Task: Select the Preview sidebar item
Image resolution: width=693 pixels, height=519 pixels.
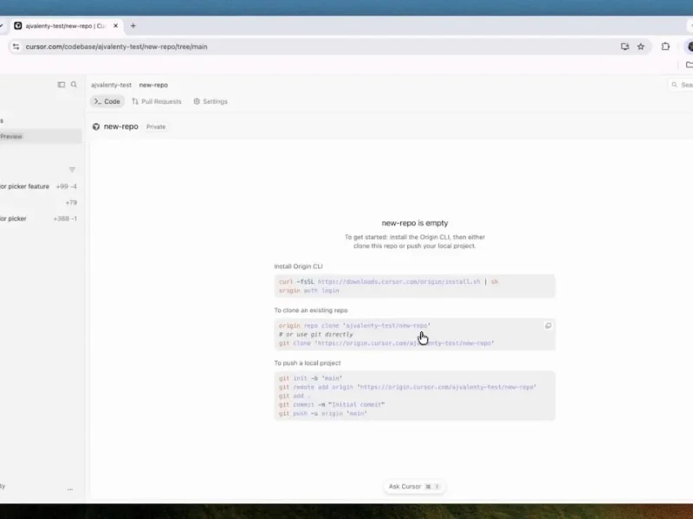Action: (x=40, y=137)
